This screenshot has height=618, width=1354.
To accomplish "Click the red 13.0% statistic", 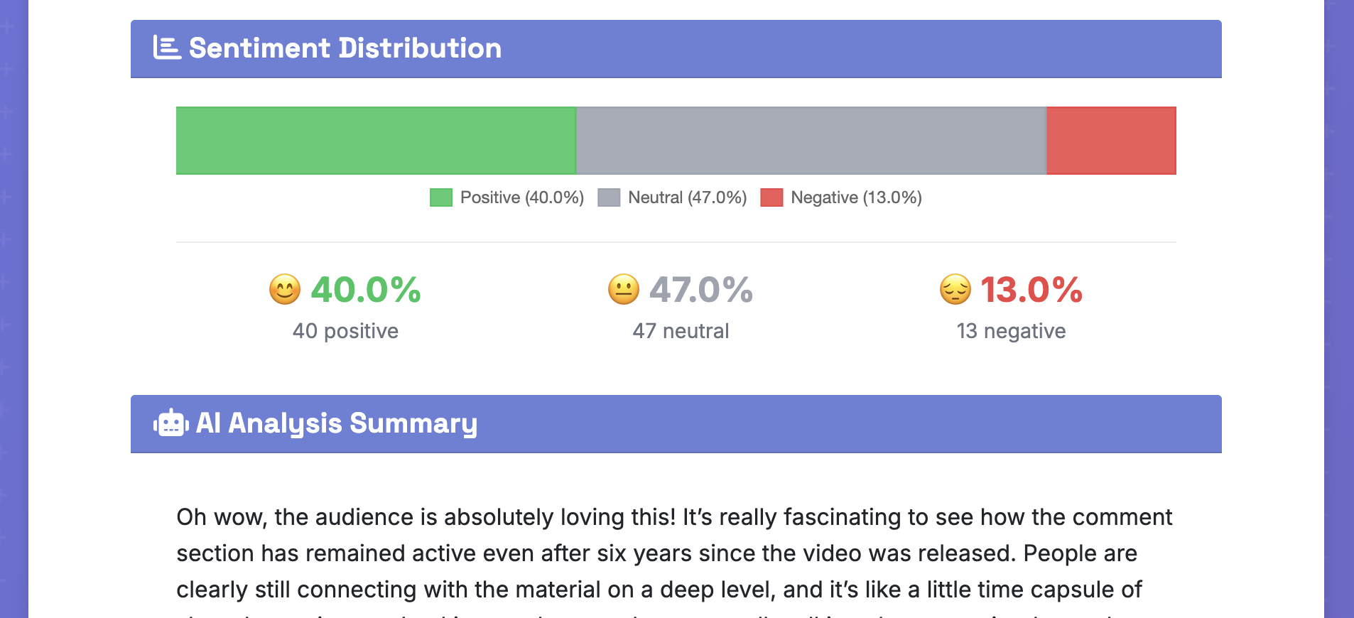I will click(1031, 290).
